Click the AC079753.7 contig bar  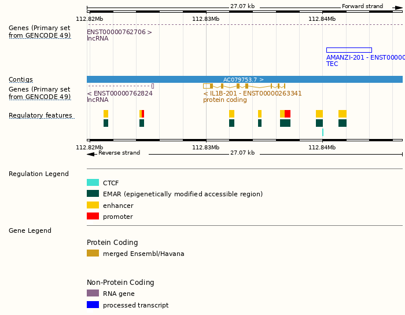pos(244,79)
